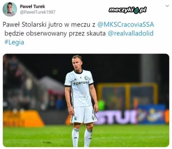Open the @realvalladolid mention

[131, 33]
